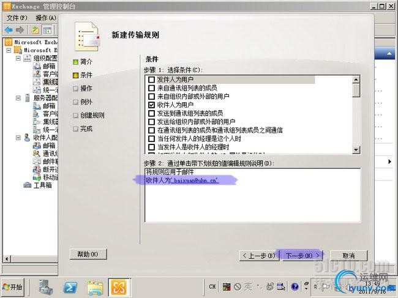Screen dimensions: 398x298
Task: Click tree pane horizontal scroll left arrow
Action: point(7,259)
